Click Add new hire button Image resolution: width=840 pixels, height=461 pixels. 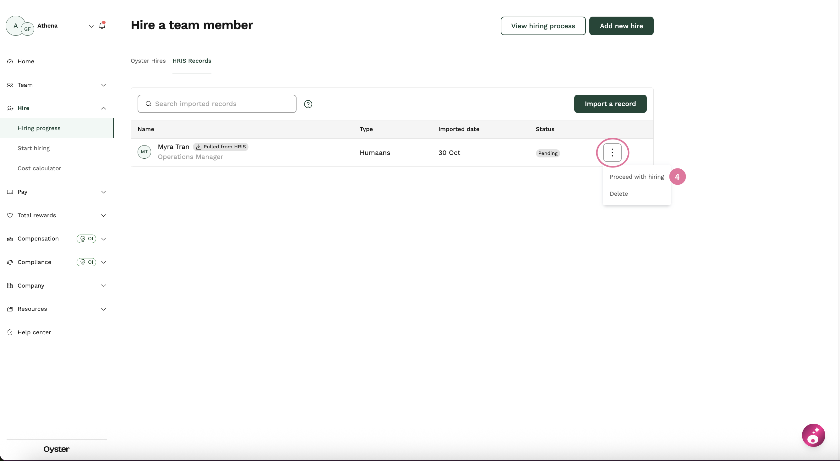click(621, 26)
